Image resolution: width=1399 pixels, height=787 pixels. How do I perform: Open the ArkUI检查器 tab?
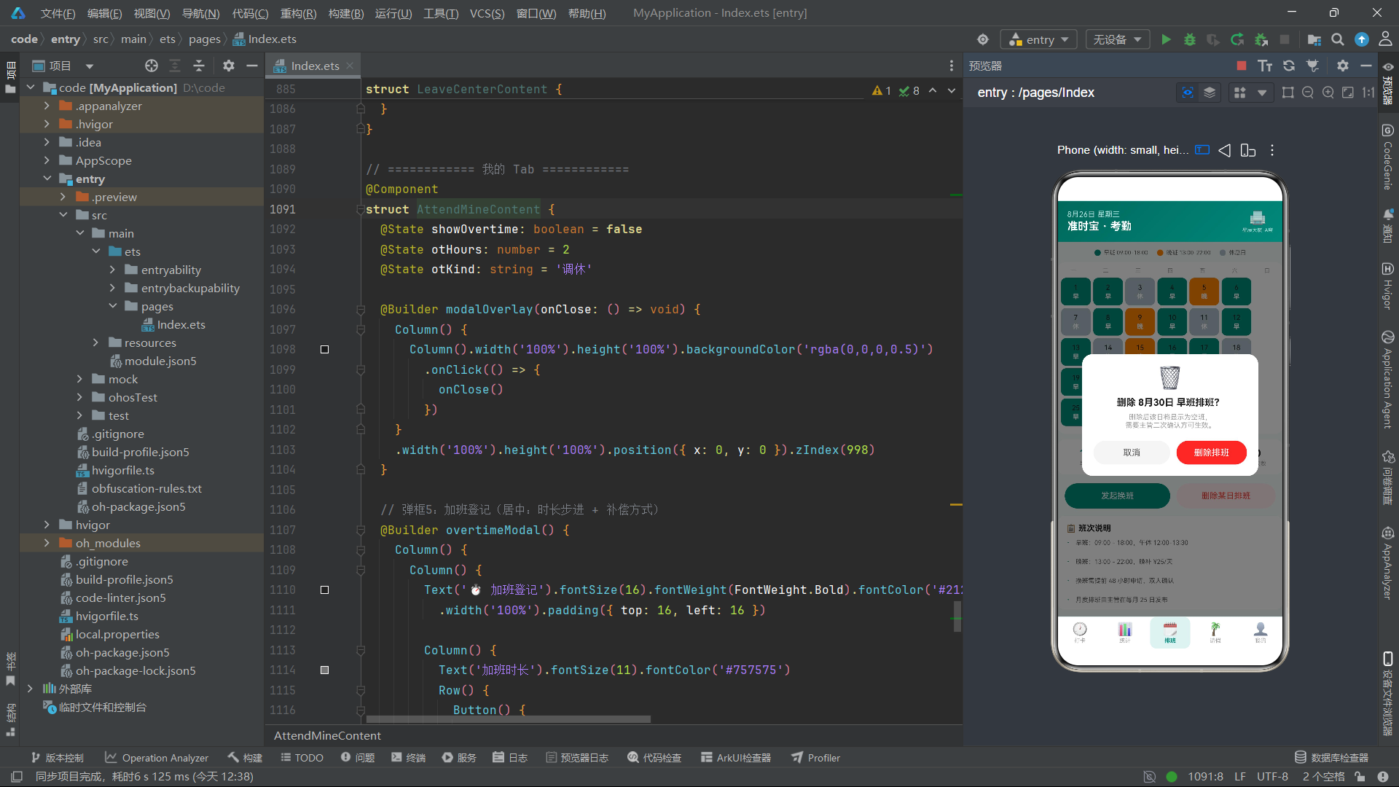pyautogui.click(x=736, y=758)
